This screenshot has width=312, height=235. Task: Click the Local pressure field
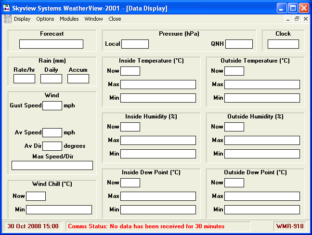click(x=135, y=44)
